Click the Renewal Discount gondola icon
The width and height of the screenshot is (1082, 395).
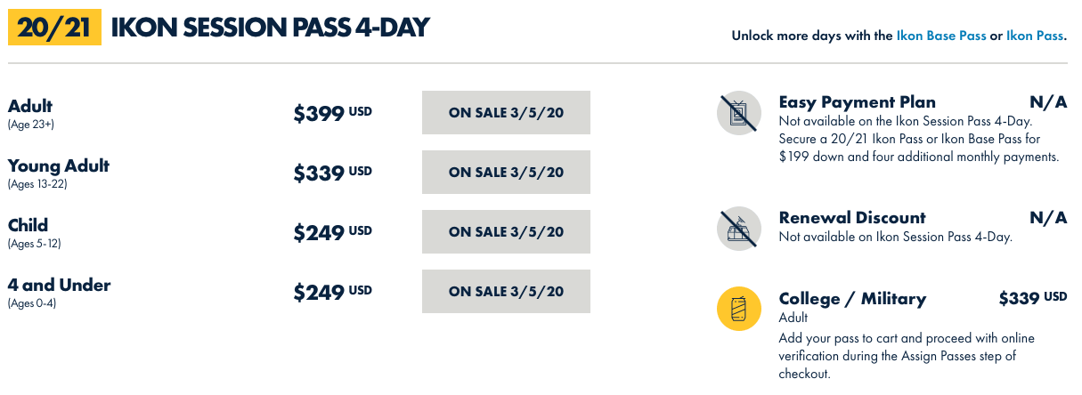pos(739,229)
